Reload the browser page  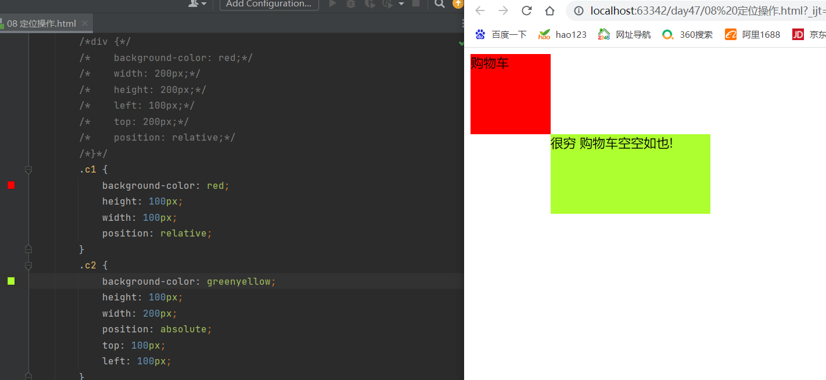527,10
